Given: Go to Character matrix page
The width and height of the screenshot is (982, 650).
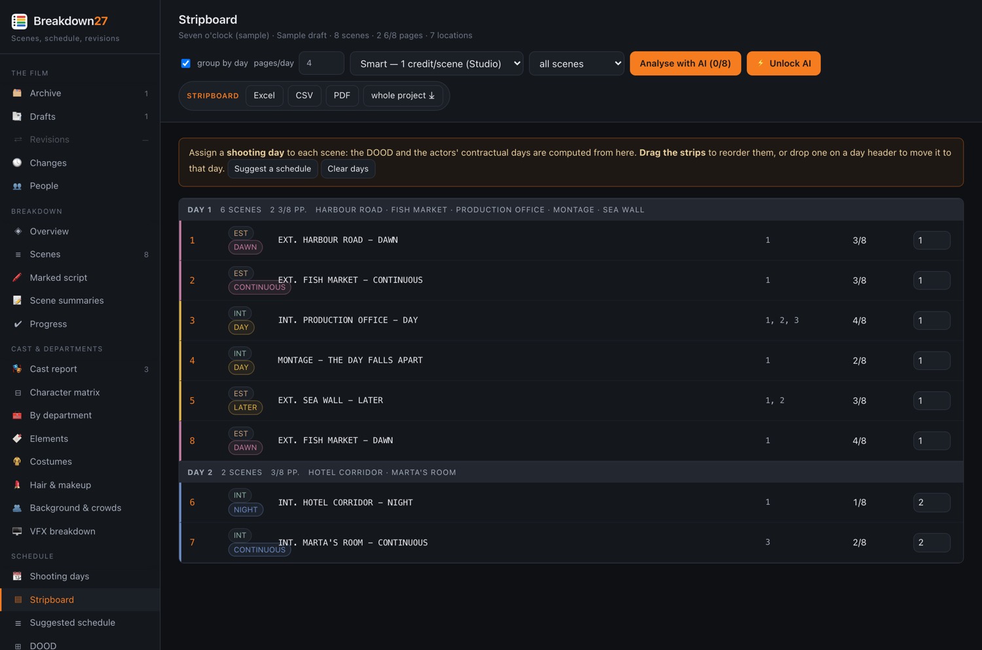Looking at the screenshot, I should (x=80, y=393).
